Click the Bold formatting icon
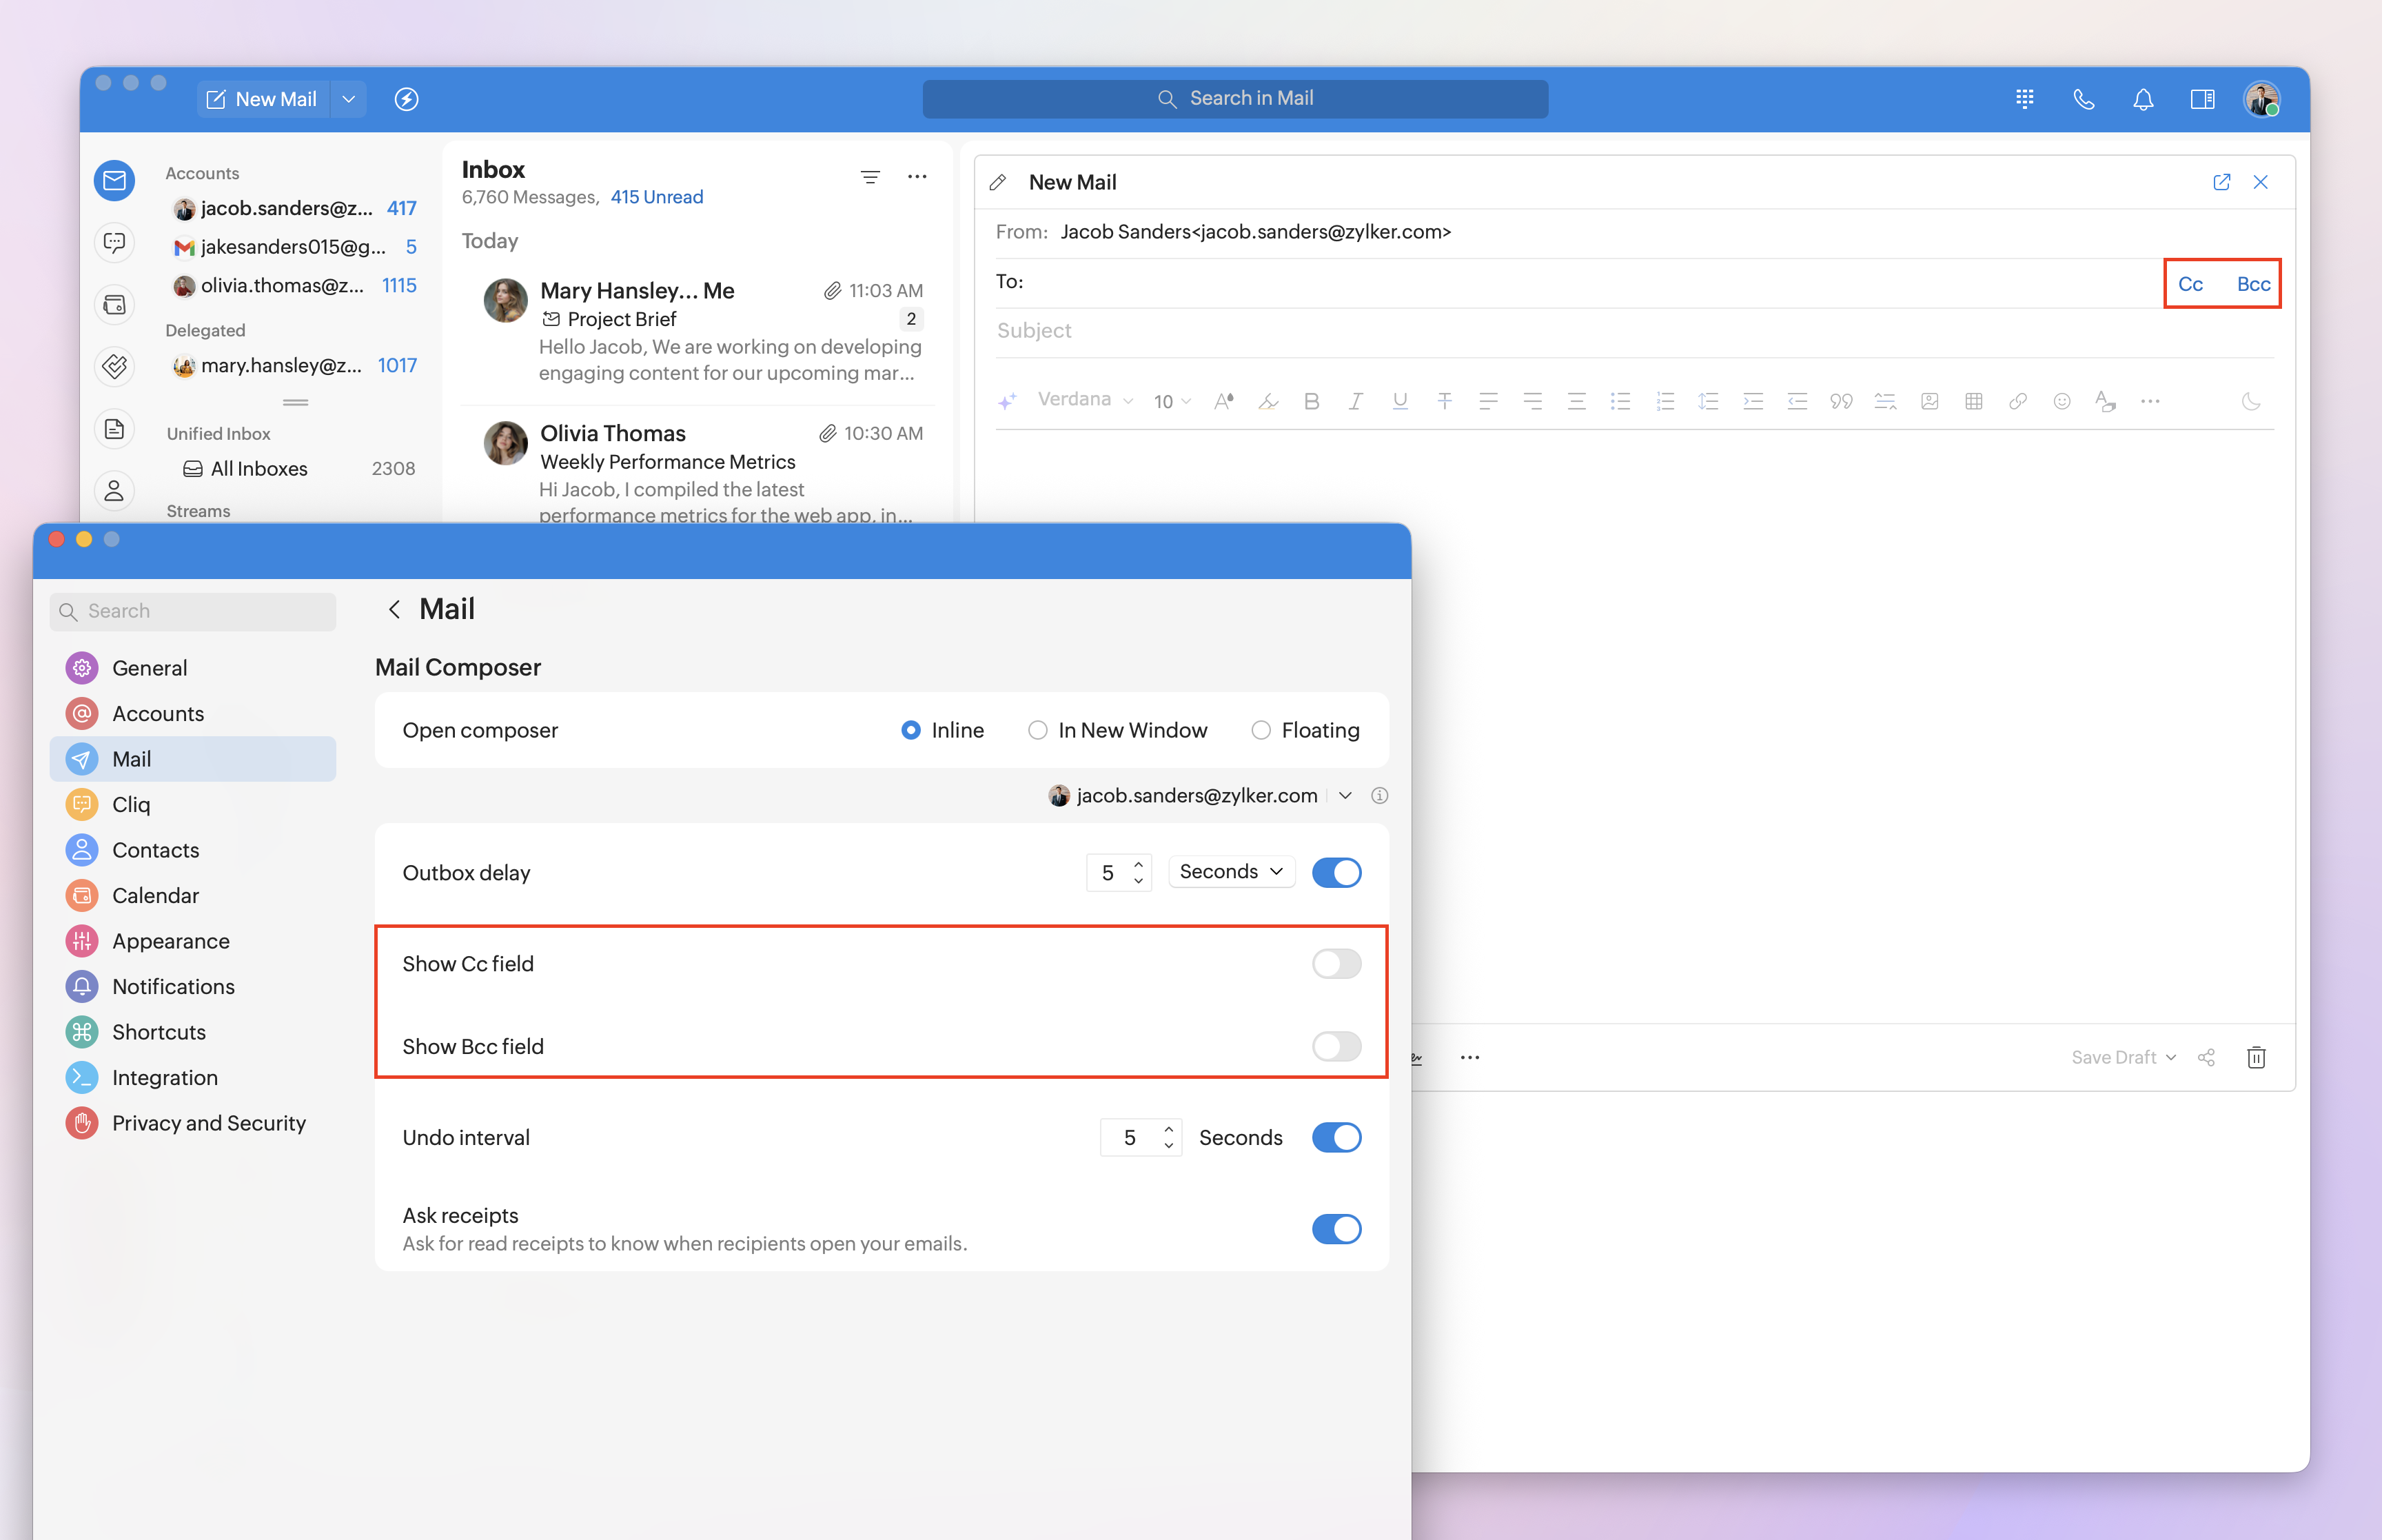Image resolution: width=2382 pixels, height=1540 pixels. pos(1312,401)
